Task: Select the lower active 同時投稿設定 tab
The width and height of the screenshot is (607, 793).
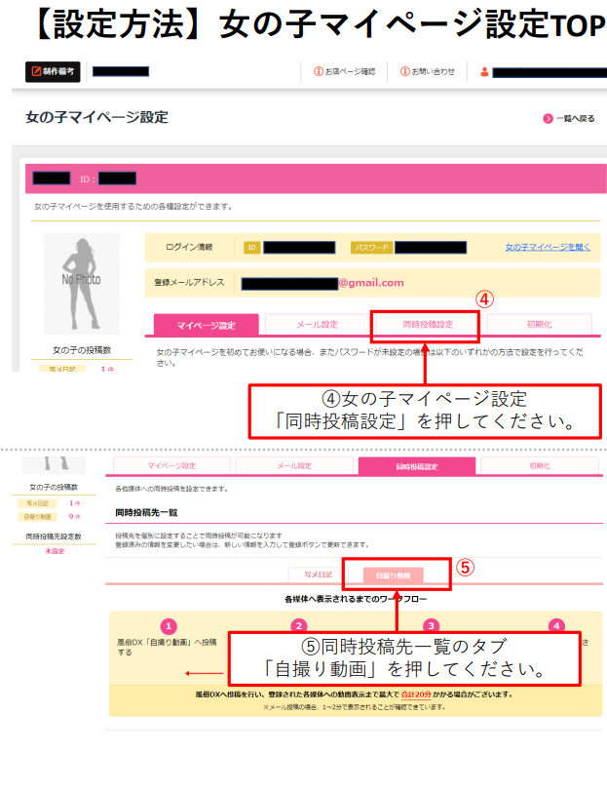Action: 417,466
